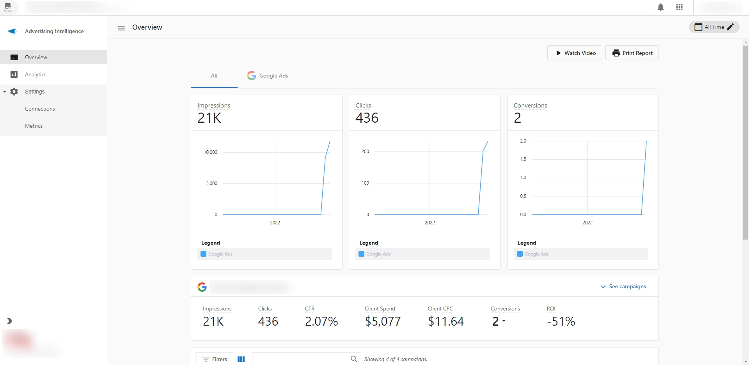
Task: Collapse the Settings section in sidebar
Action: tap(5, 92)
